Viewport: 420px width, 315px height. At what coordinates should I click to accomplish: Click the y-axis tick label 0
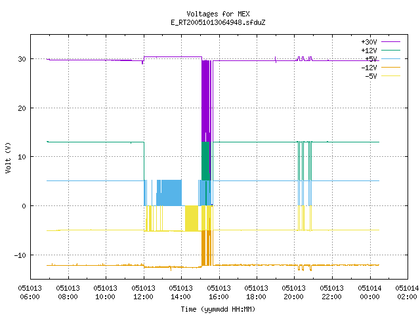[24, 206]
